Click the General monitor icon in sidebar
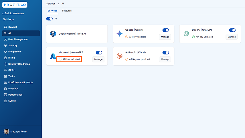 pyautogui.click(x=5, y=27)
